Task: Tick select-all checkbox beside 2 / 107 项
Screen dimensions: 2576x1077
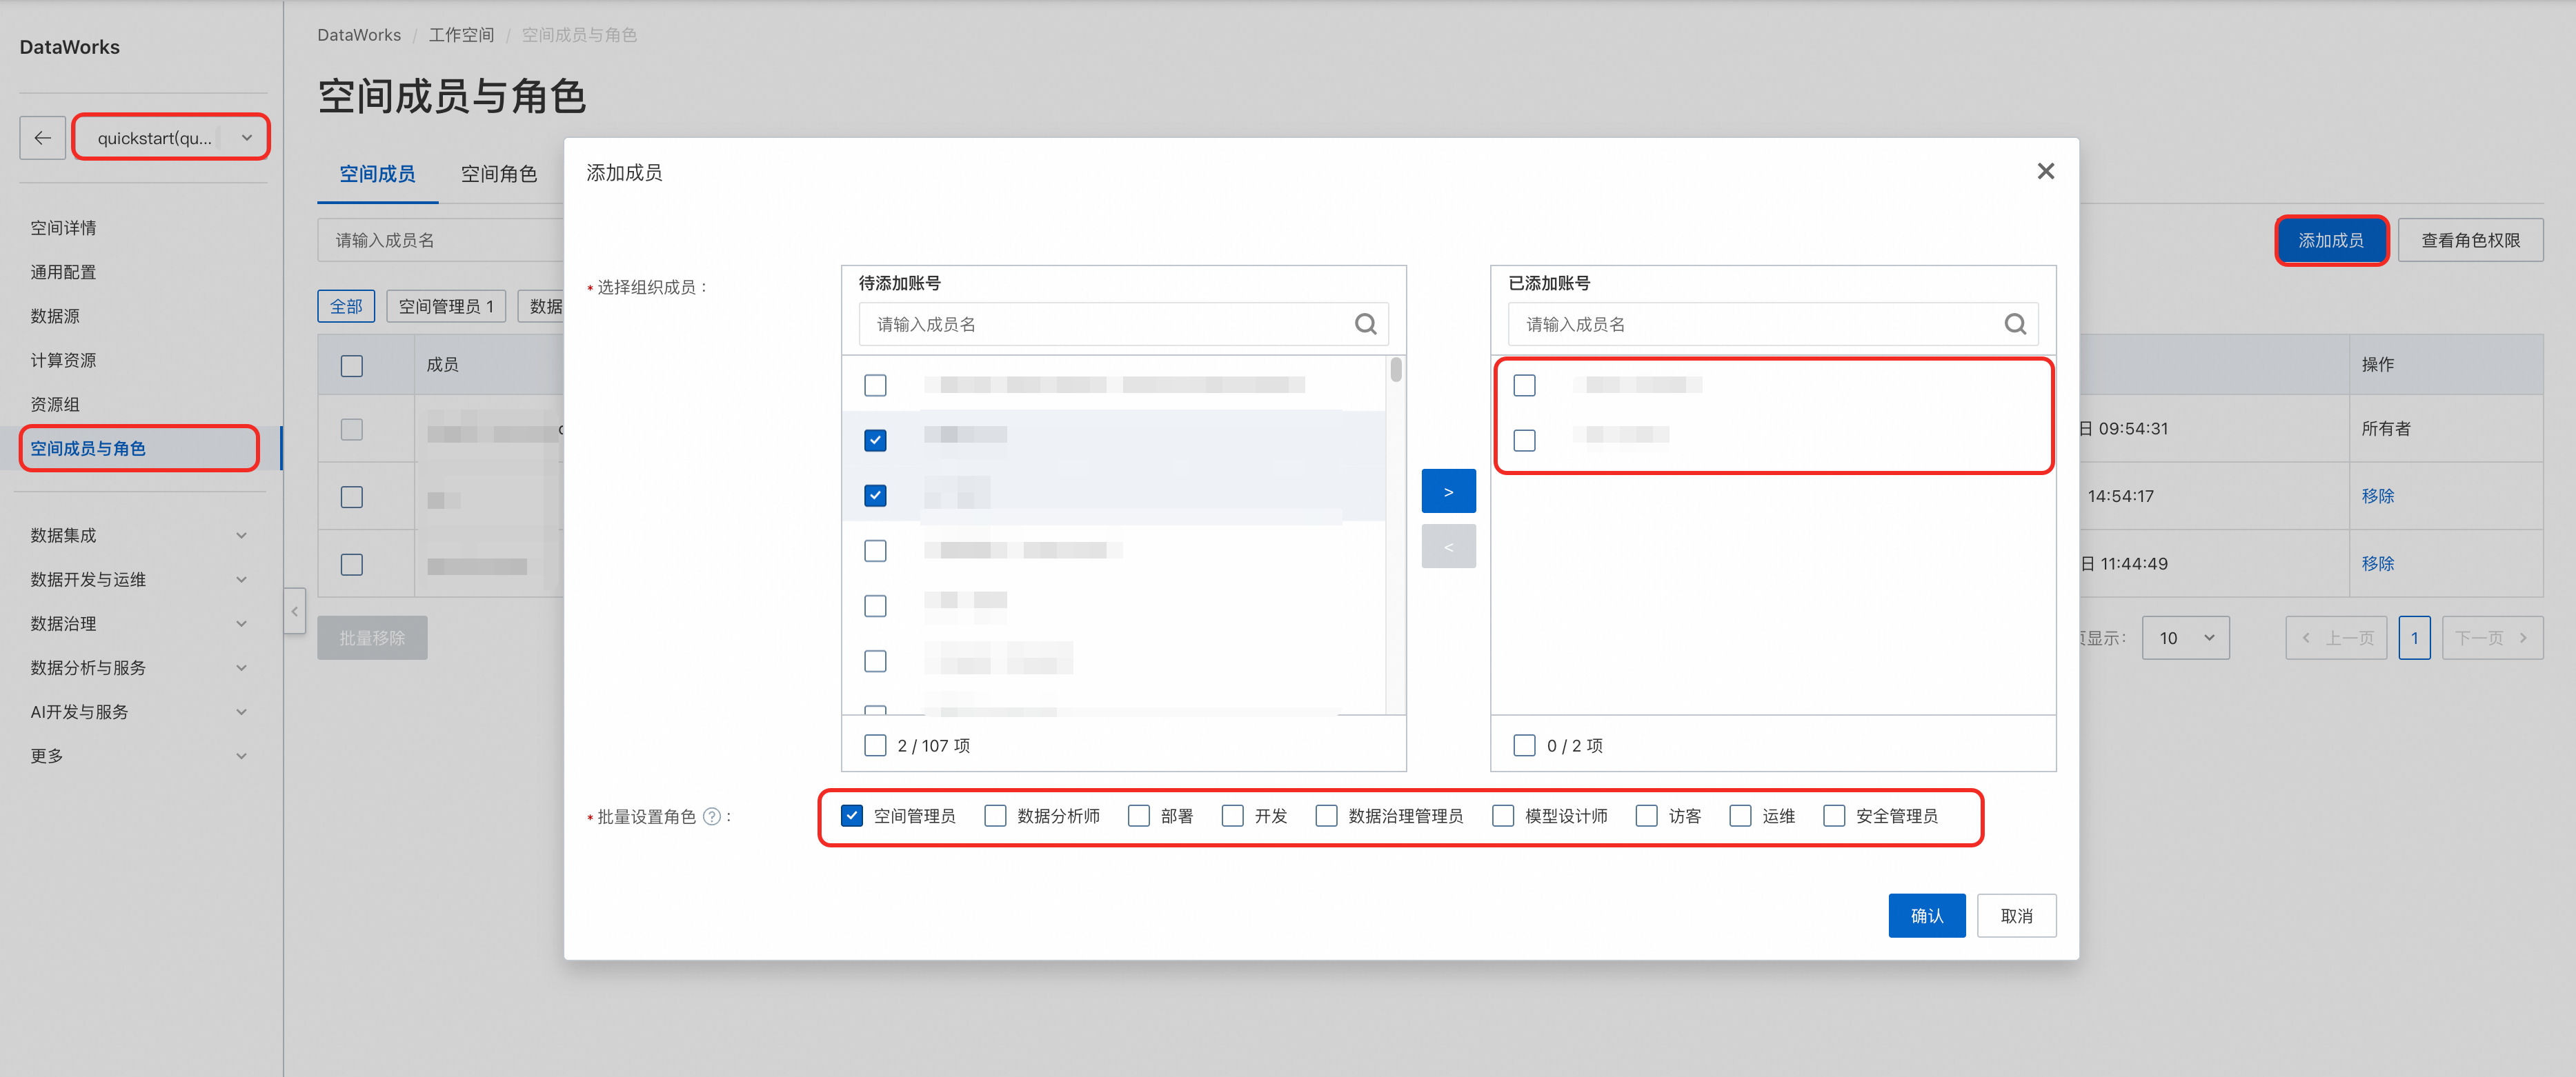Action: tap(875, 745)
